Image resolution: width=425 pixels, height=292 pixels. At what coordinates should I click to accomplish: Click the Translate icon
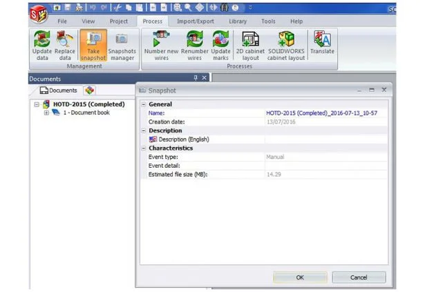coord(322,45)
